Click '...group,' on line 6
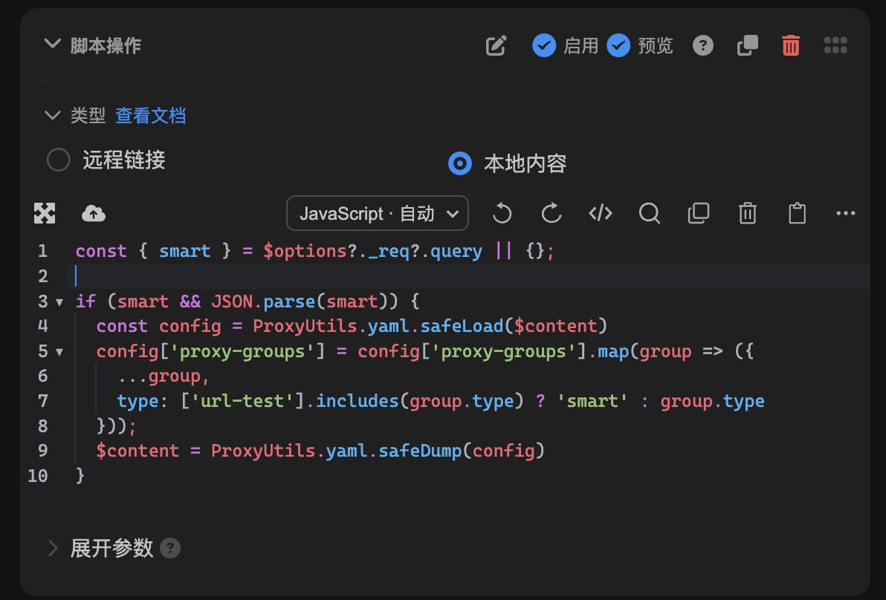Viewport: 886px width, 600px height. [x=164, y=376]
